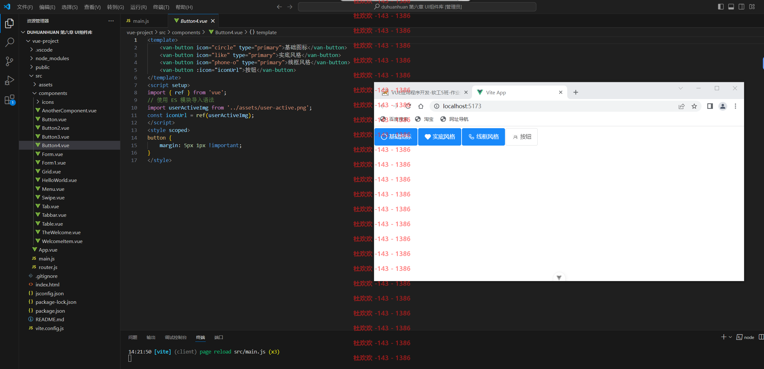Expand the node_modules folder
The image size is (764, 369).
pos(31,58)
